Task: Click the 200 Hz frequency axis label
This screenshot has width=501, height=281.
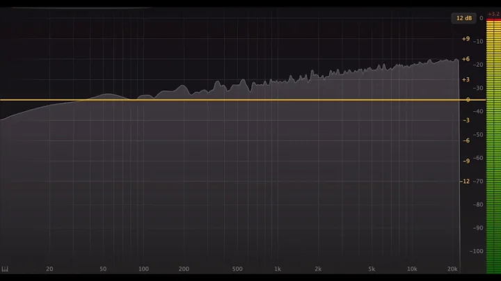Action: (184, 269)
